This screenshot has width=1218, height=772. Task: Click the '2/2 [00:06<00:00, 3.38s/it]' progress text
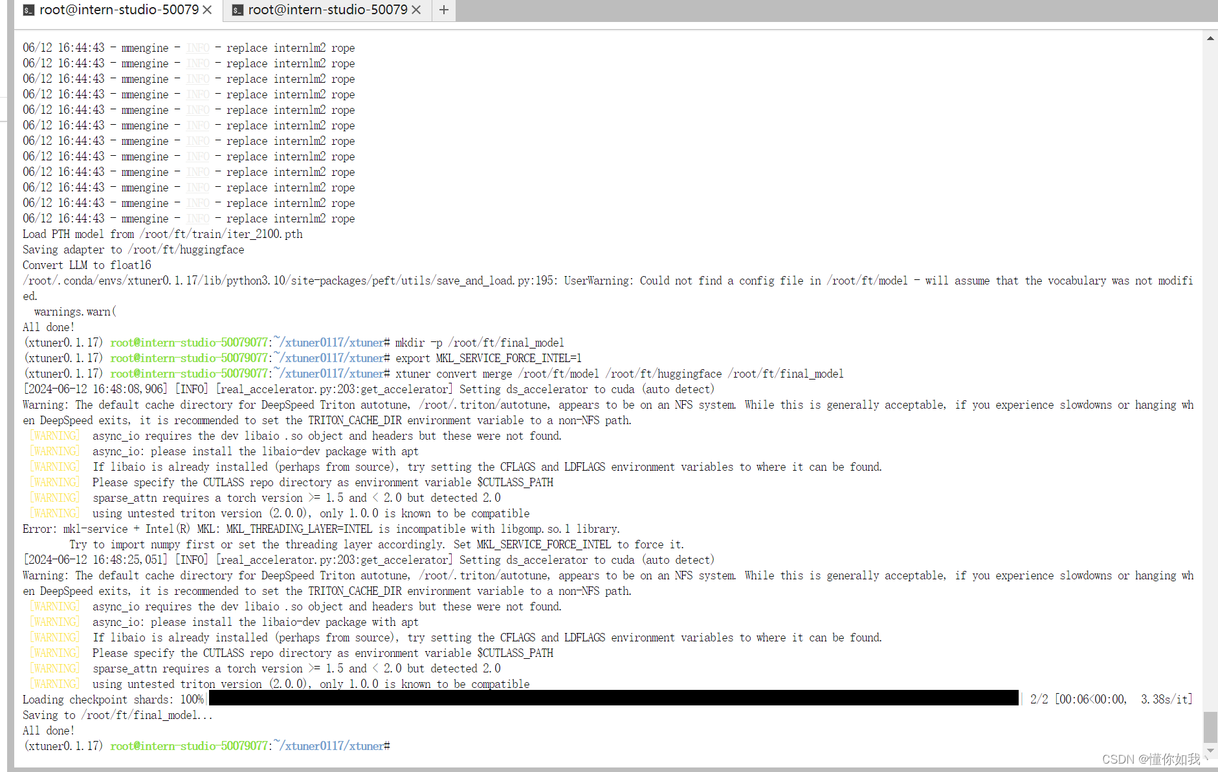pos(1111,700)
